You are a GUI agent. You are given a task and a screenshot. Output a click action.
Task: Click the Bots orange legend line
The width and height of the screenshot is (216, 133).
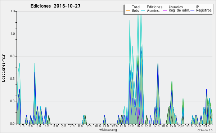[x=128, y=10]
